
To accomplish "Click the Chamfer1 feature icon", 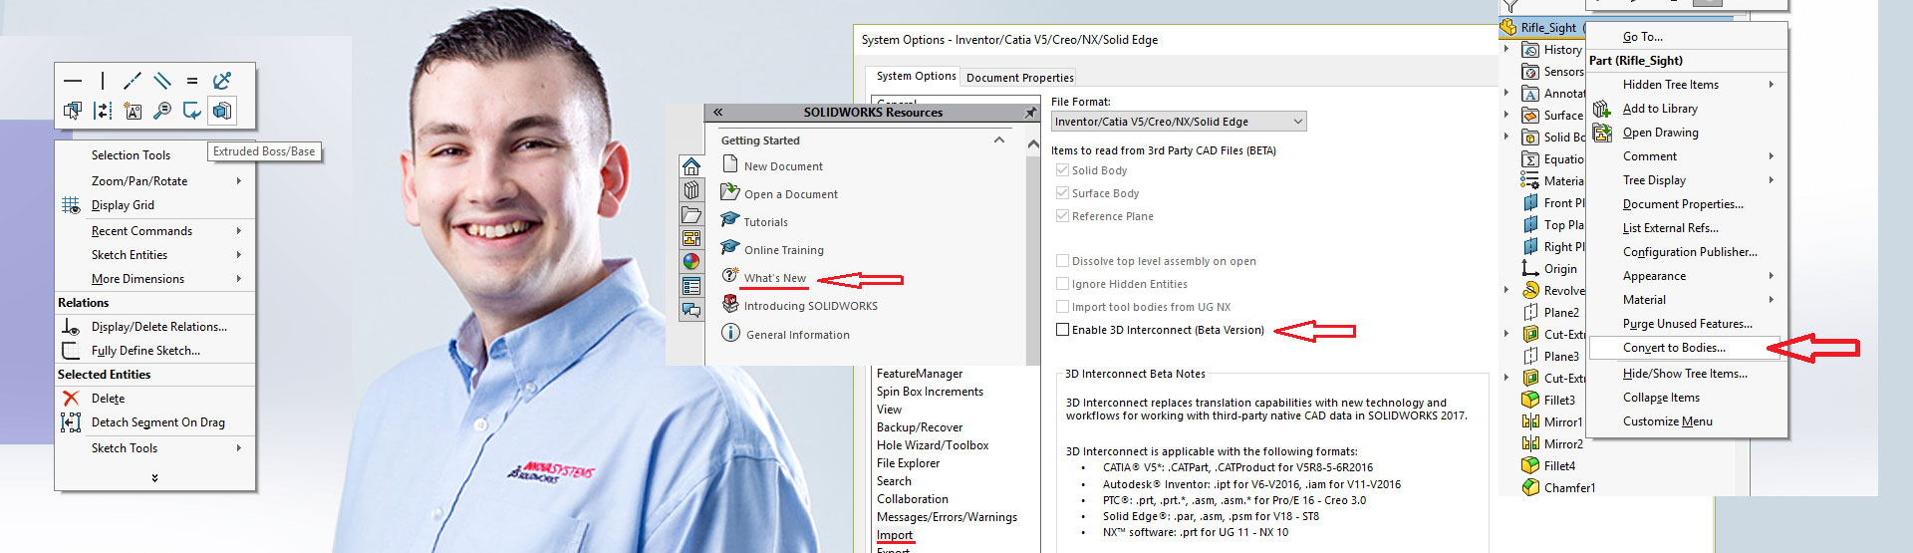I will [x=1530, y=487].
